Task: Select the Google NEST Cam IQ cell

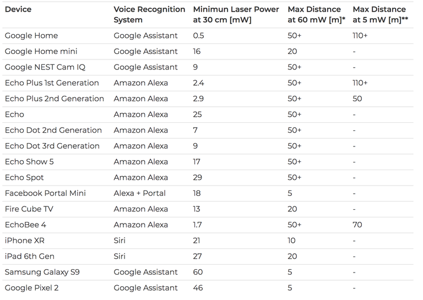Action: 45,67
